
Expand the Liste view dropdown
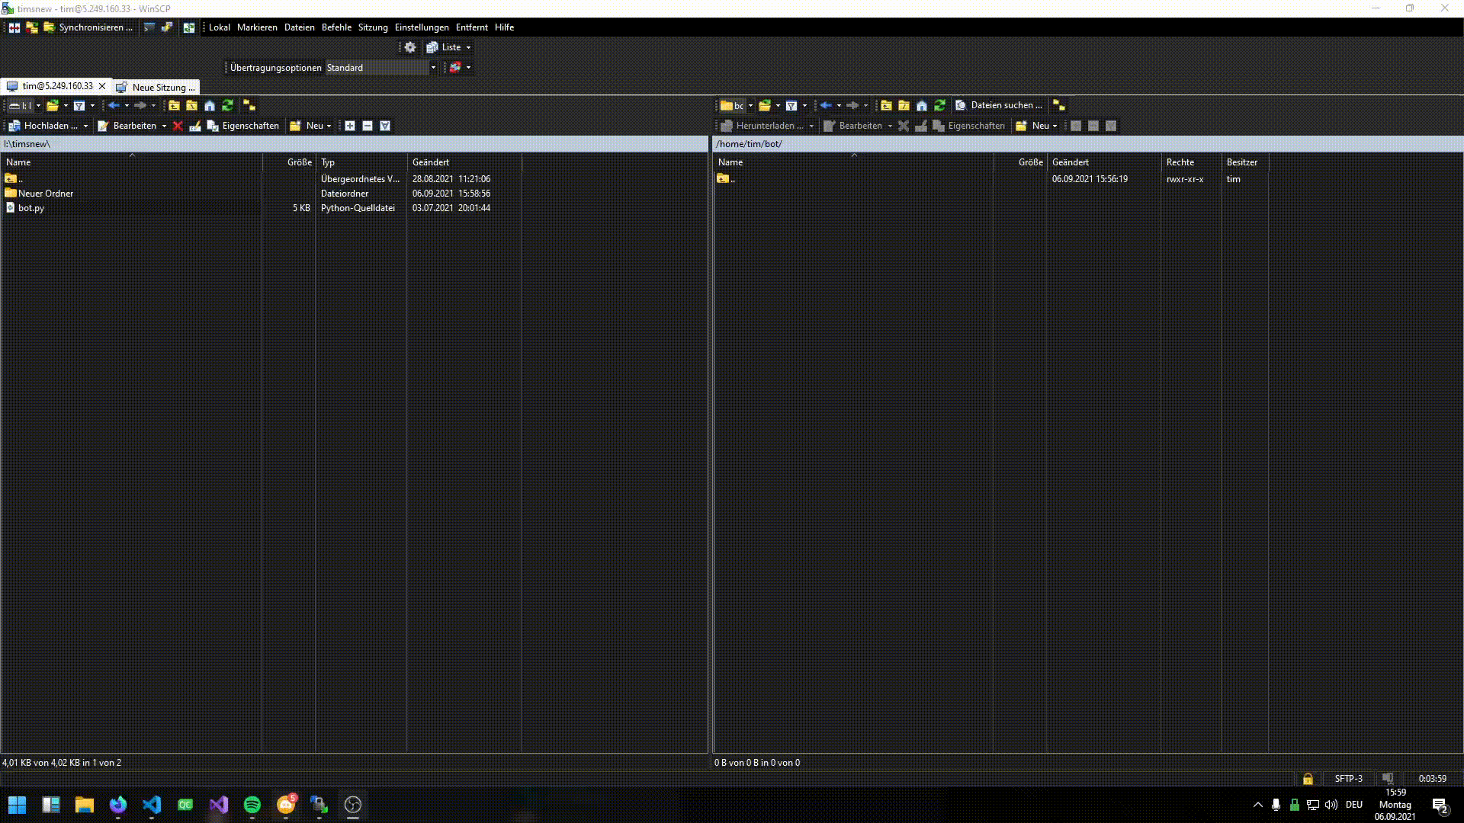(x=468, y=47)
